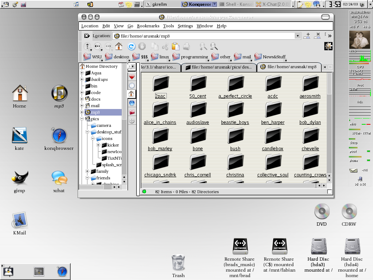Click the Copy icon in toolbar

[155, 46]
